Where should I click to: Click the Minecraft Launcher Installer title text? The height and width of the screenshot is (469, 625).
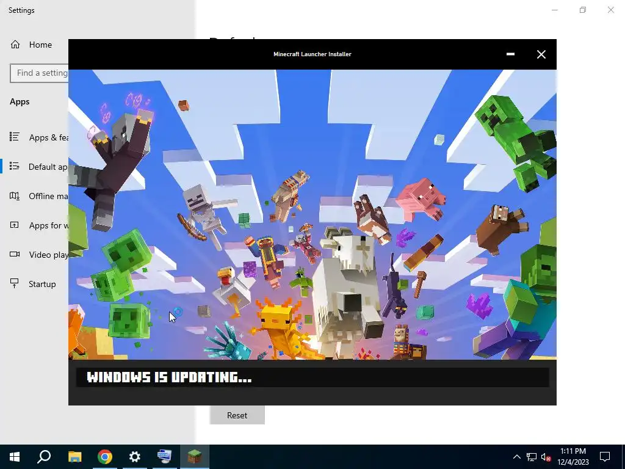pos(312,54)
